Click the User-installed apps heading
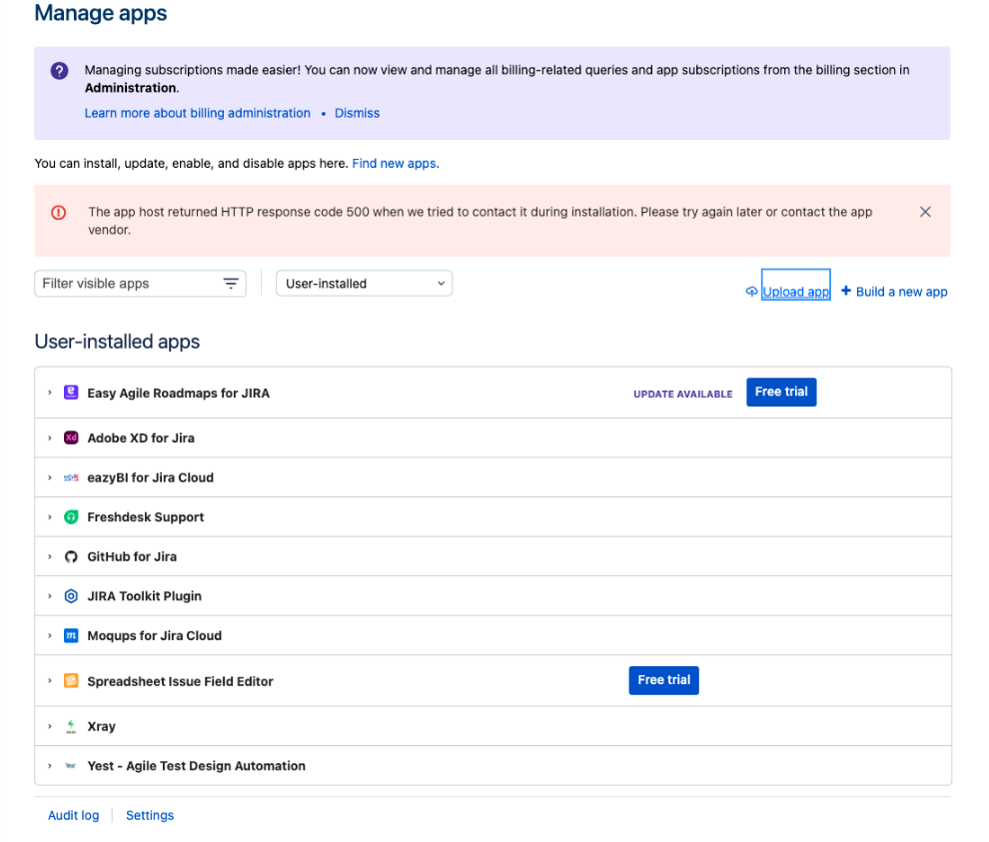 click(117, 342)
